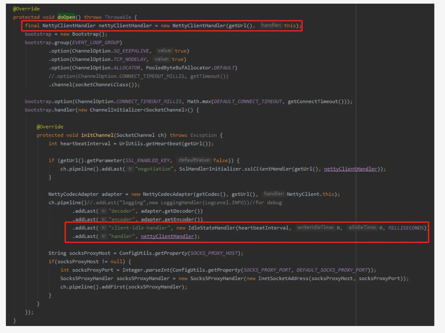Click the socketChannelClass() call
Image resolution: width=445 pixels, height=333 pixels.
(x=106, y=85)
